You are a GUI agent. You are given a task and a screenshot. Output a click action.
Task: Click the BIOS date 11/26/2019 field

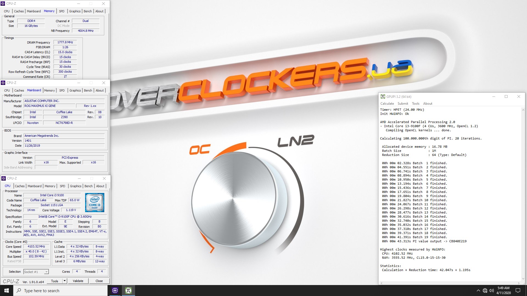64,146
